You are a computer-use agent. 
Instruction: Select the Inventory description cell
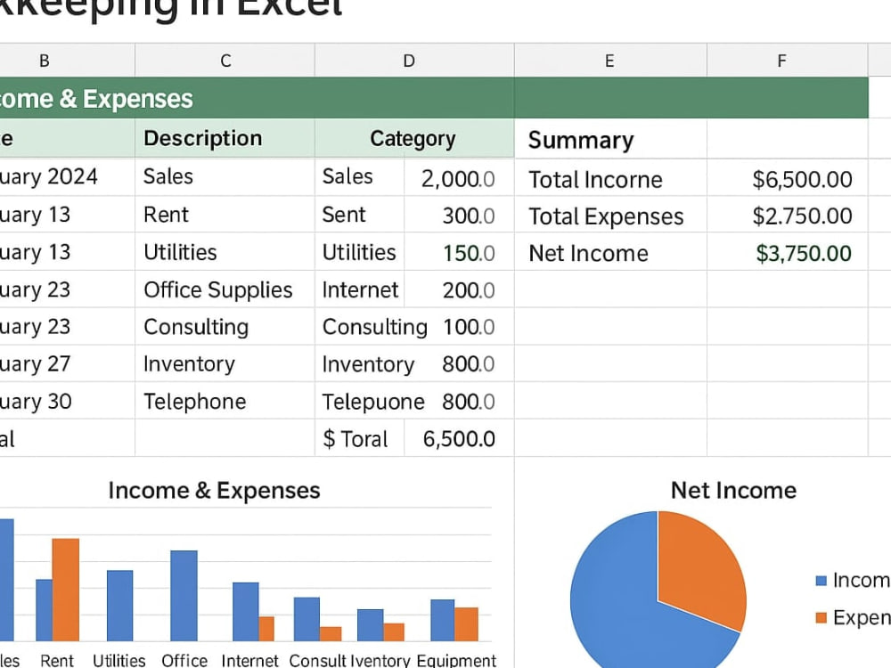click(225, 363)
